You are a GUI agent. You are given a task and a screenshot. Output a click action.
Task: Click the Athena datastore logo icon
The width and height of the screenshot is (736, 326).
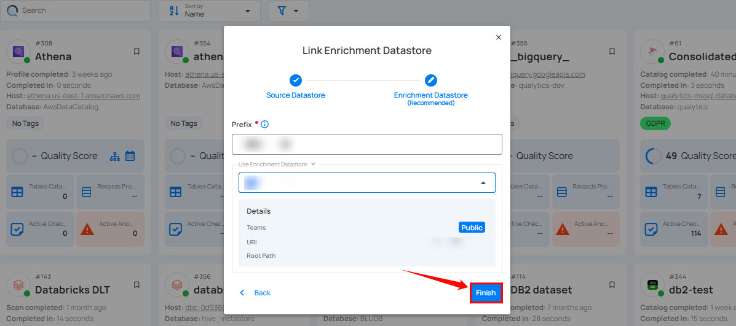tap(18, 52)
